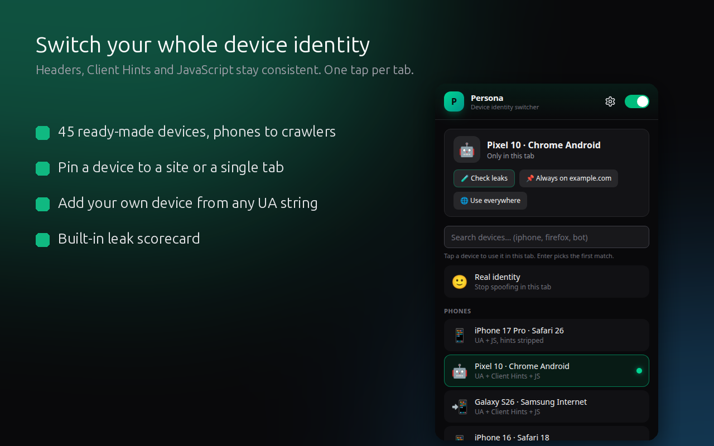Click the 'Only in this tab' label
Screen dimensions: 714x446
[x=510, y=156]
